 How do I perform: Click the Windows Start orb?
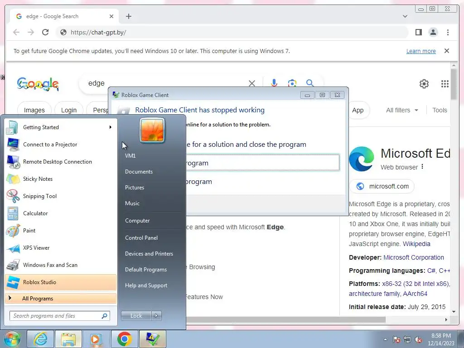(11, 339)
